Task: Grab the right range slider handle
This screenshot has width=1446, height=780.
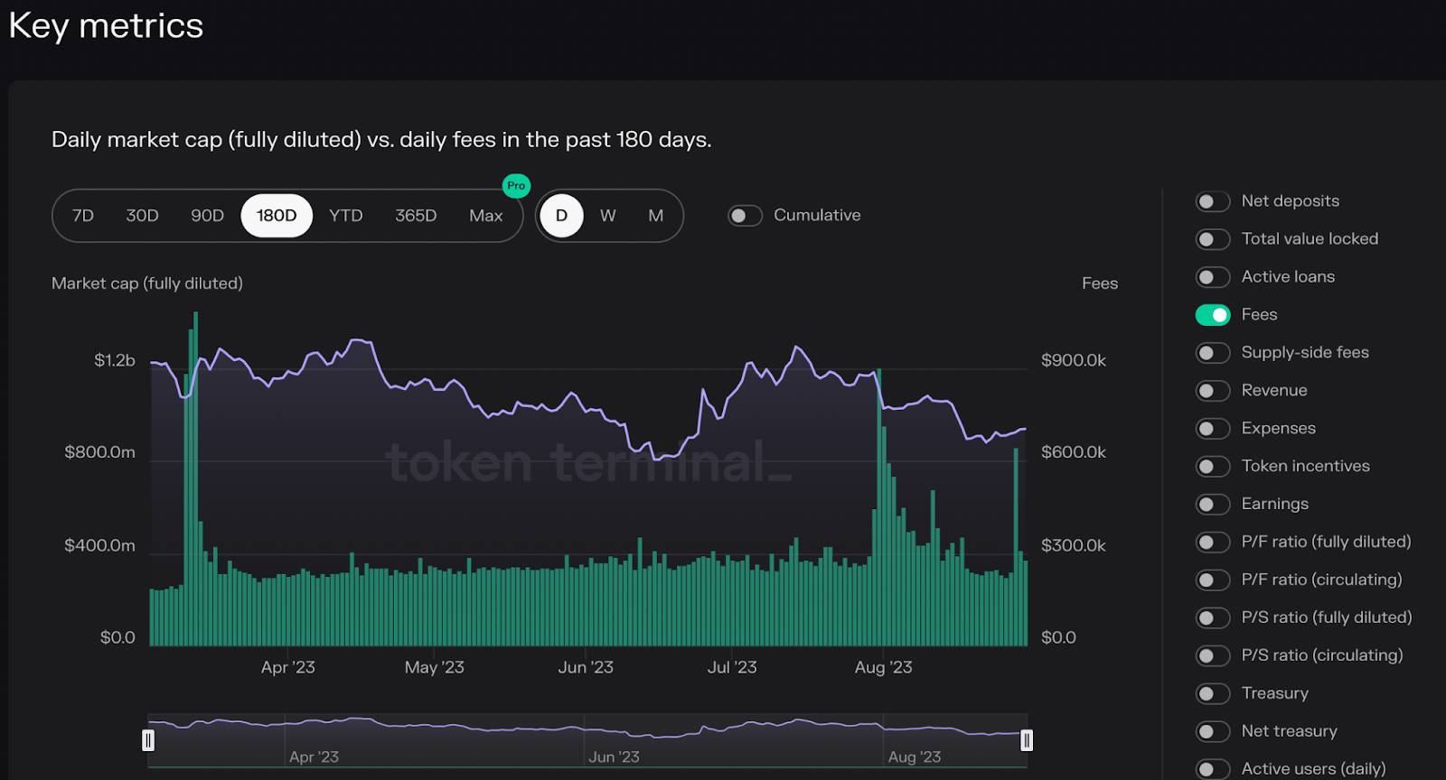Action: point(1027,740)
